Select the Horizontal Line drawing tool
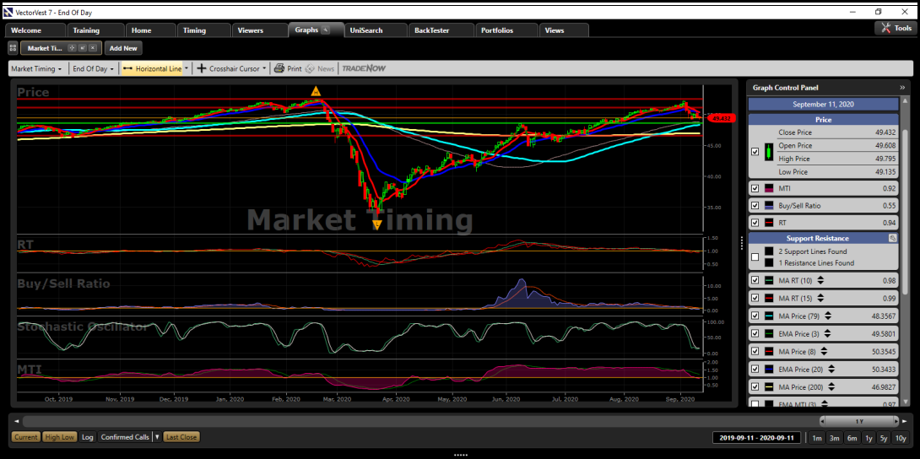This screenshot has height=459, width=920. pos(153,68)
